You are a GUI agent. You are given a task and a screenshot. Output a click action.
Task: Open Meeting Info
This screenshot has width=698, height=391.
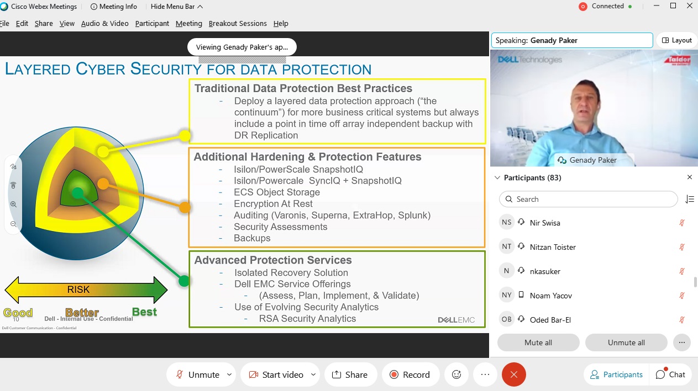pos(113,7)
